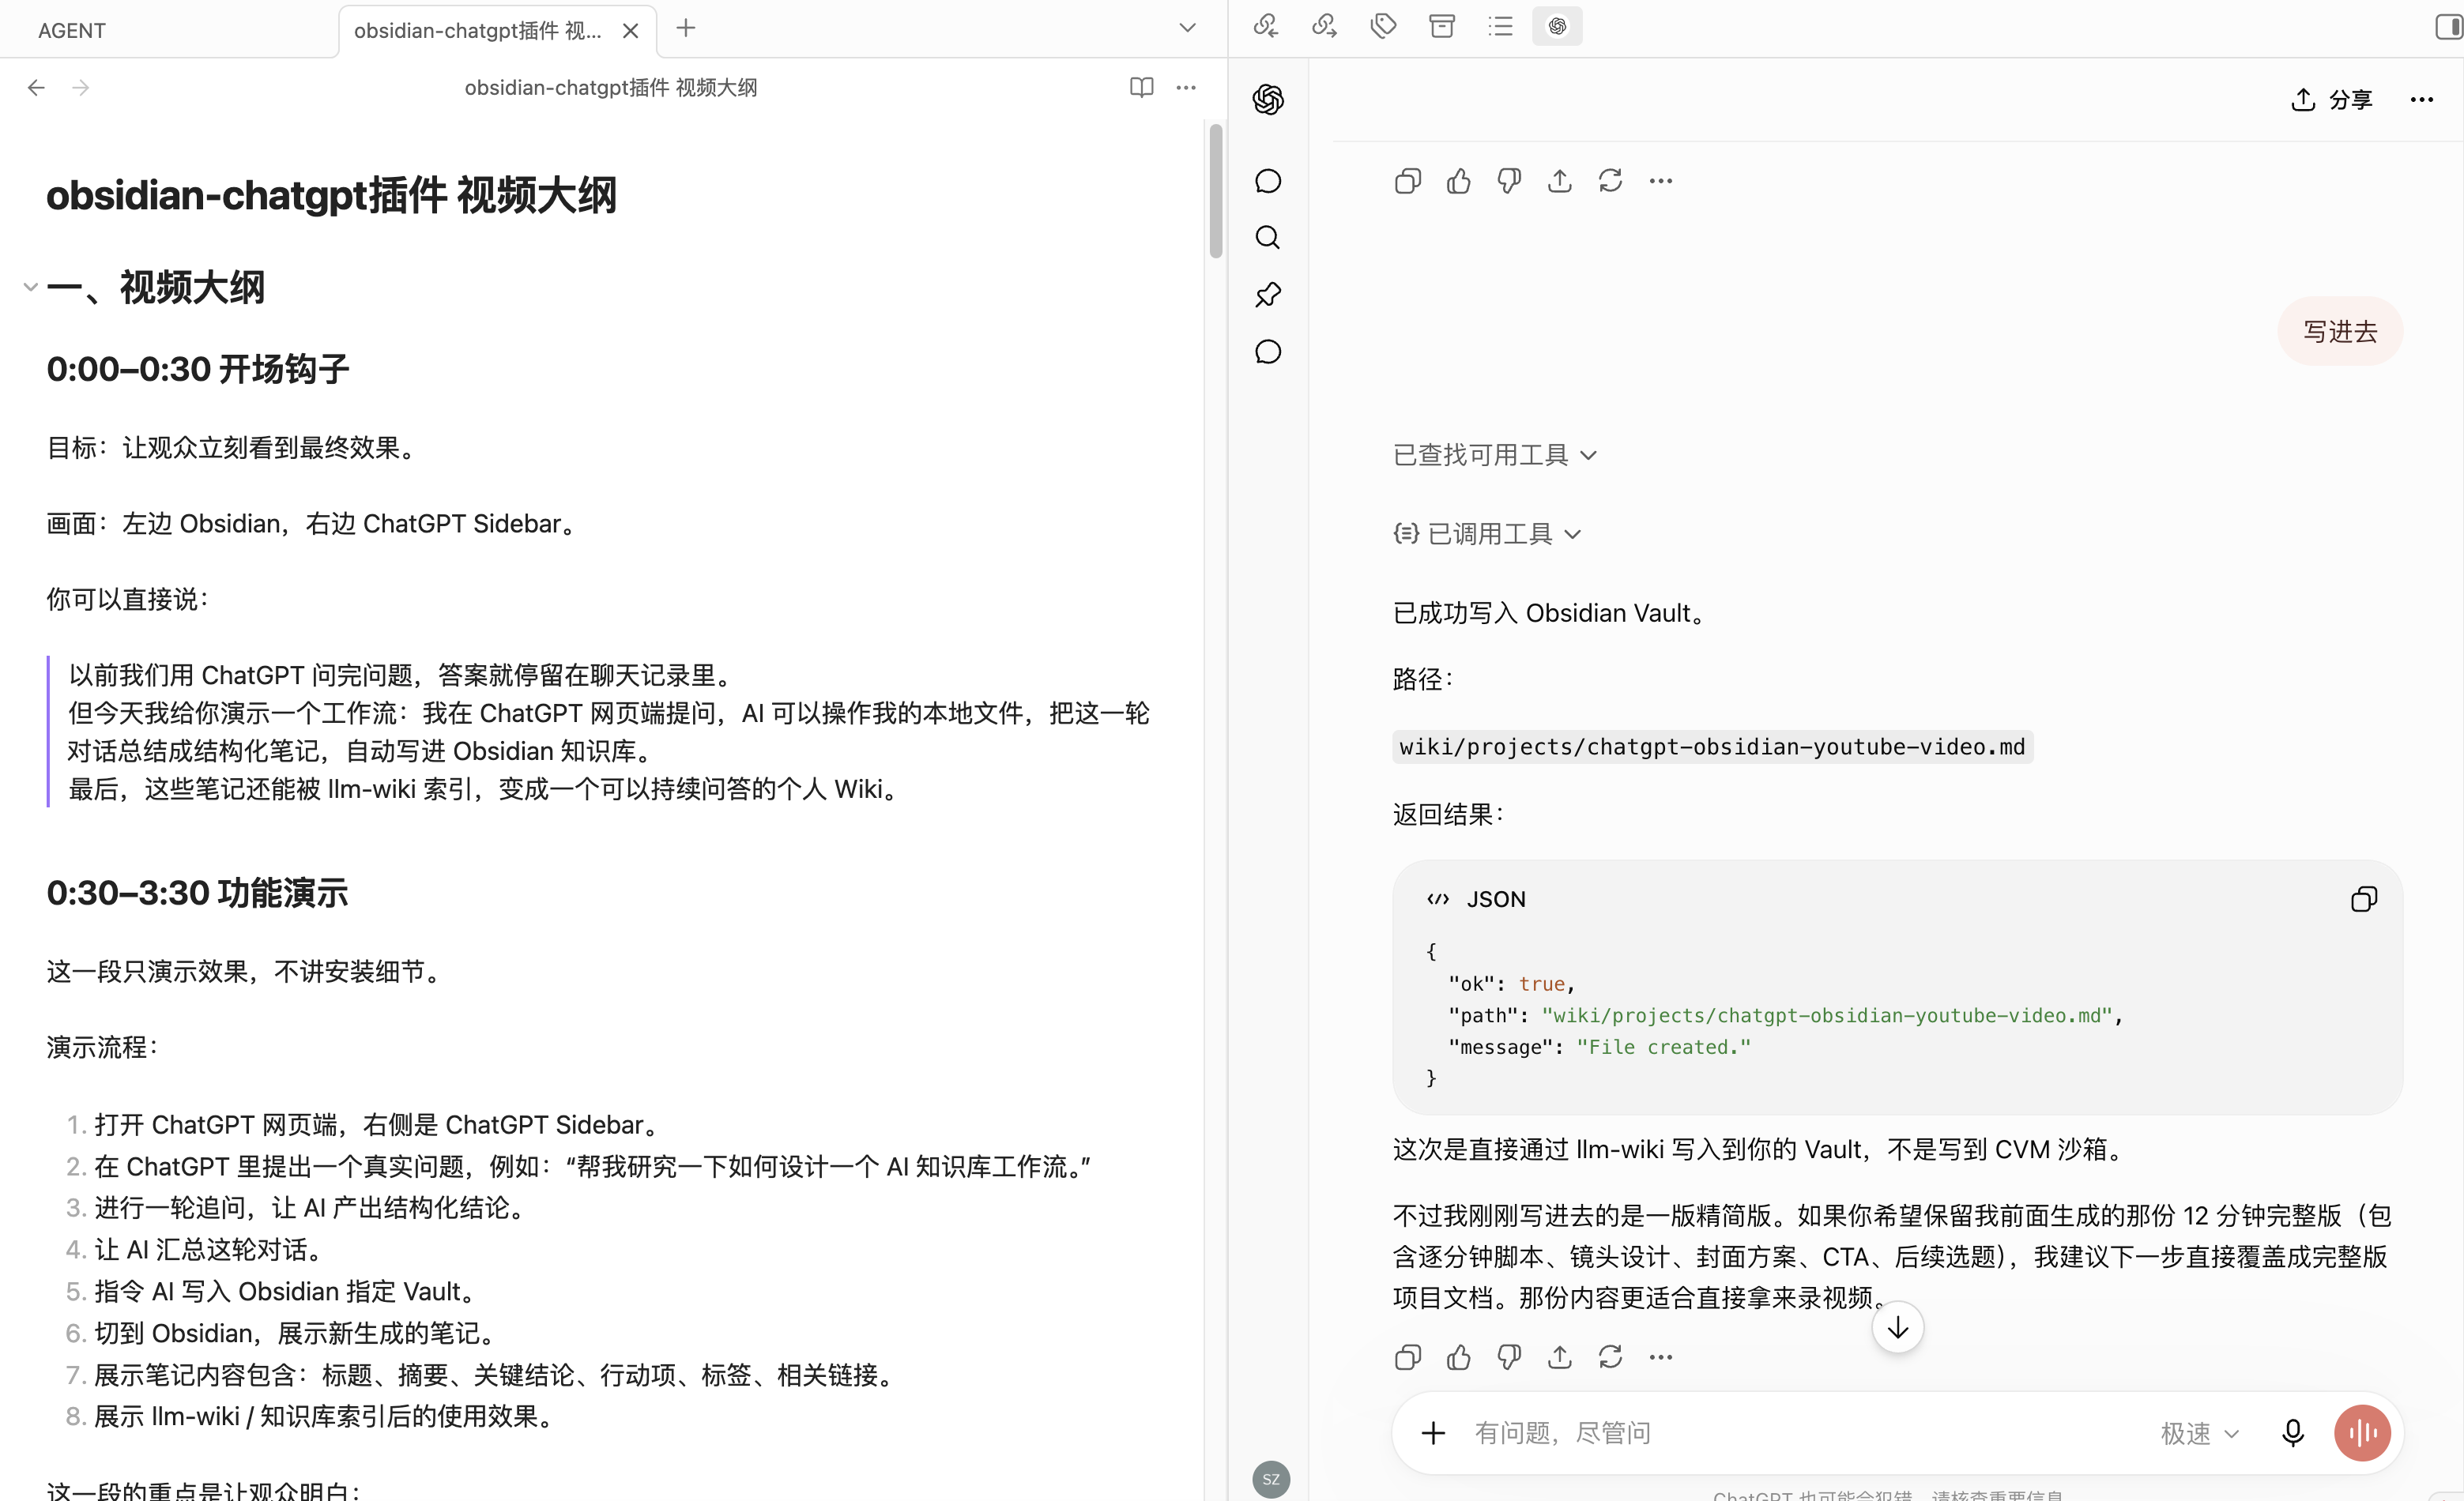Thumbs up the reply above 写进去

pos(1459,181)
